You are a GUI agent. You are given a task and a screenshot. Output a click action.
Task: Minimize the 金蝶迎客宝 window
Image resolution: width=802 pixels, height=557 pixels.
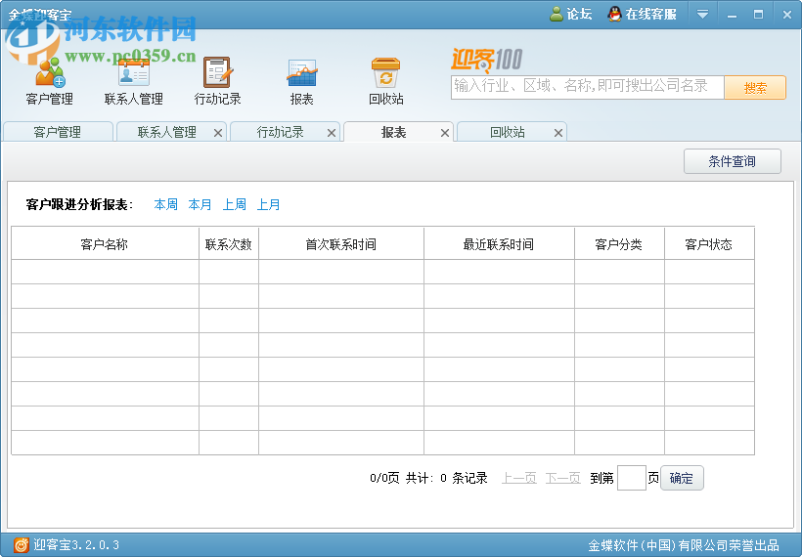[732, 15]
